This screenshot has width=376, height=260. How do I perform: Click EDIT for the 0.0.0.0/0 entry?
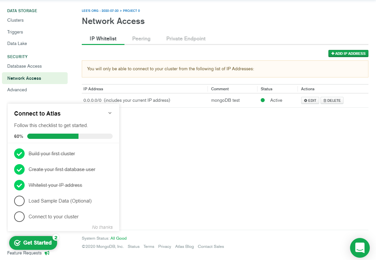310,100
